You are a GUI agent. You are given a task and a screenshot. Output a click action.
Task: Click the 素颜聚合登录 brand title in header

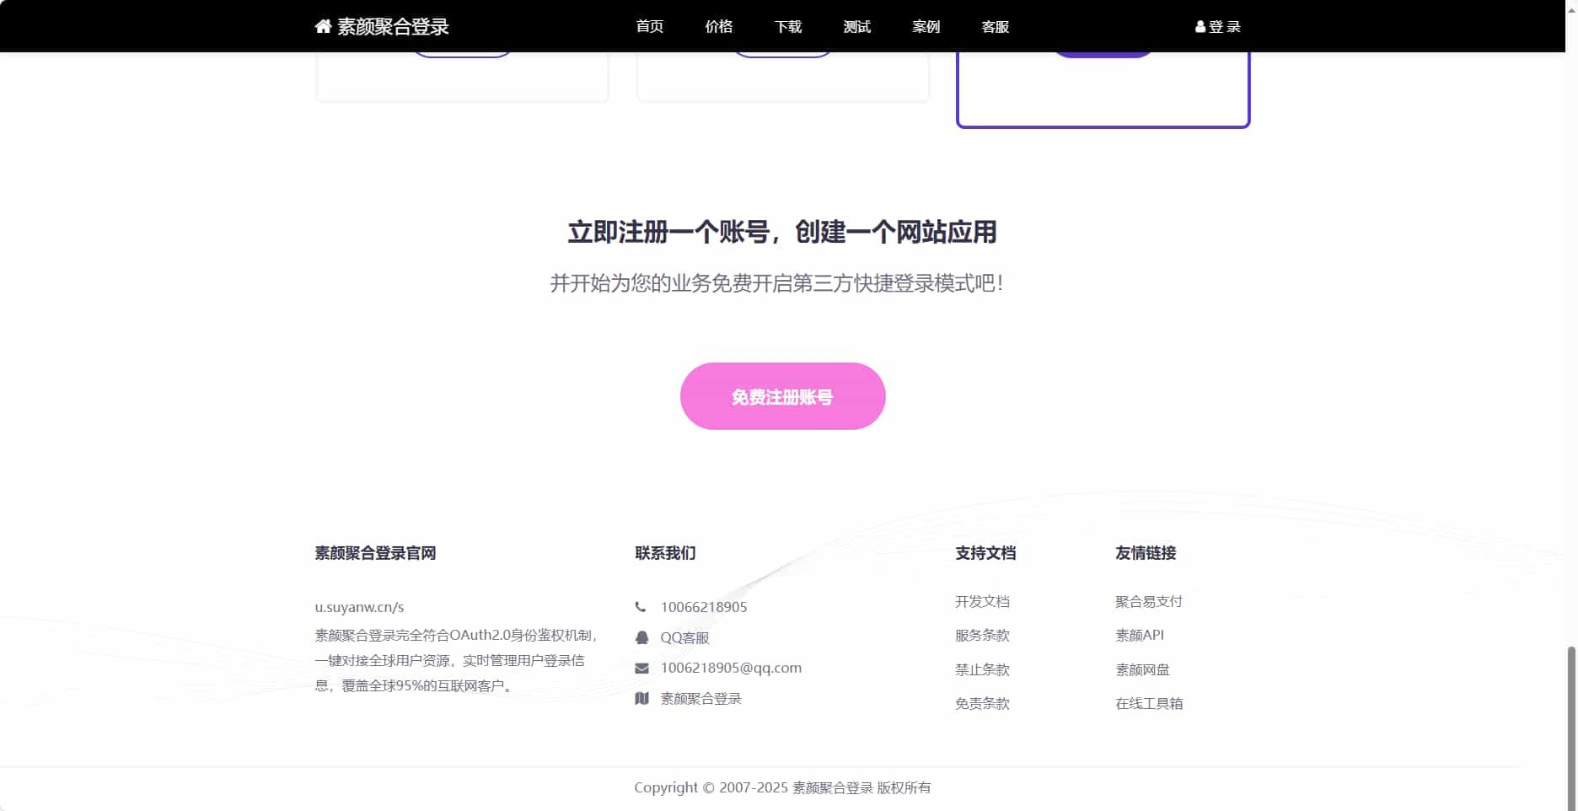[393, 27]
